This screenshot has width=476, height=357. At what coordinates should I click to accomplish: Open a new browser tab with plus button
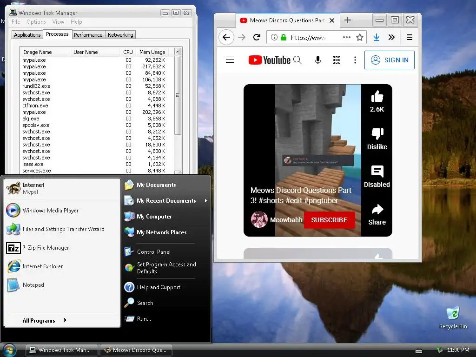click(348, 20)
